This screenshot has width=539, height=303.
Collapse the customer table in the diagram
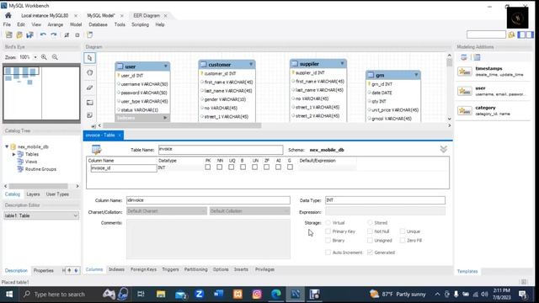coord(251,64)
